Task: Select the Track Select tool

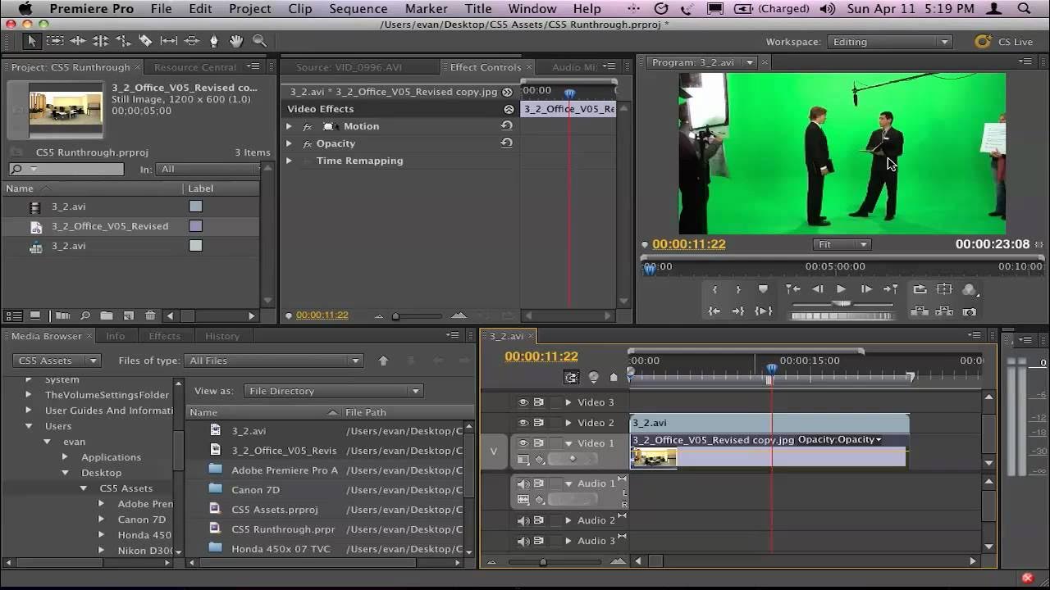Action: coord(55,41)
